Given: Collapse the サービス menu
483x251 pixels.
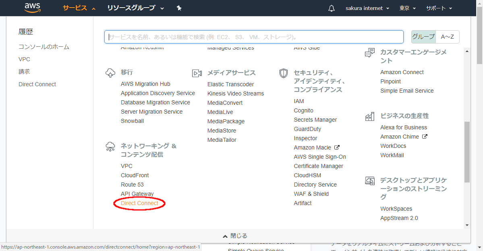Looking at the screenshot, I should click(x=79, y=8).
